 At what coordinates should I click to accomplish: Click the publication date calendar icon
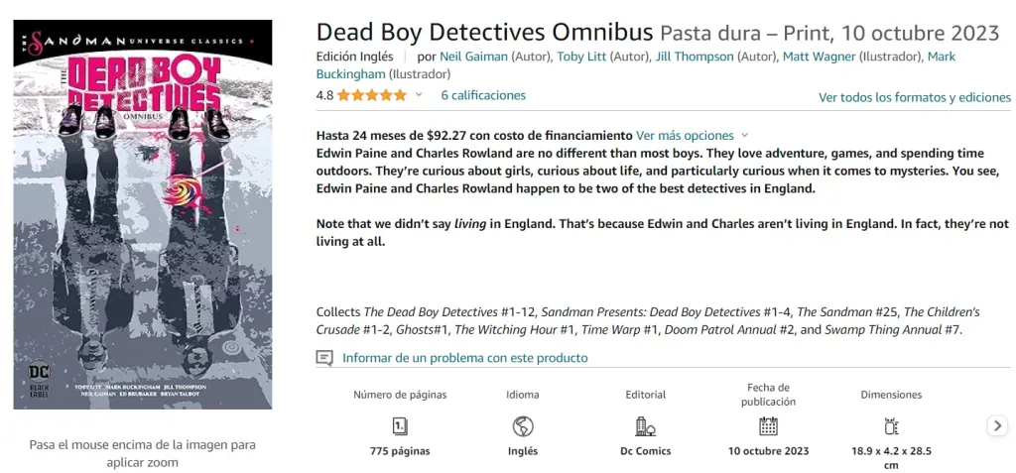click(x=768, y=426)
